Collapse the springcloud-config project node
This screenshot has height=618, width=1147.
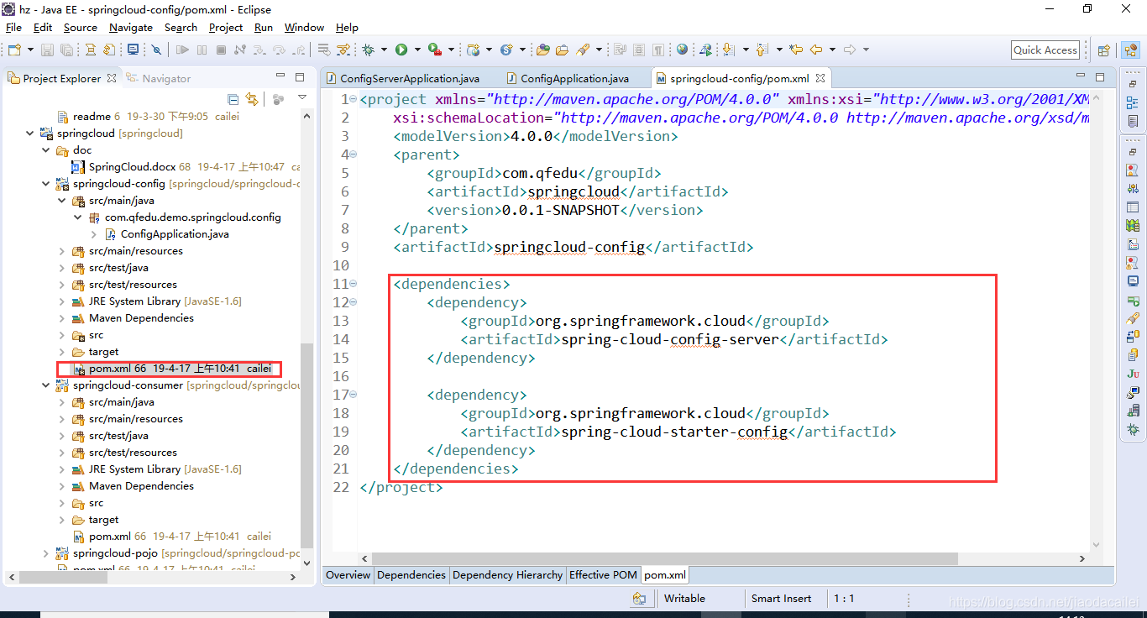46,184
